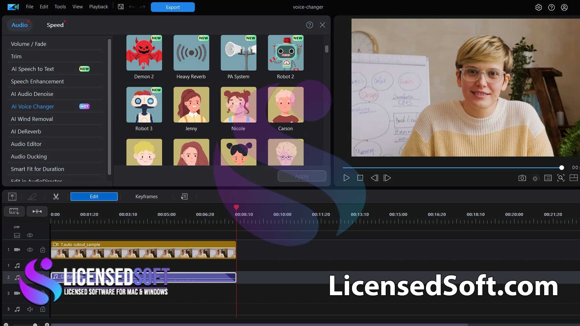Open the user account icon

pyautogui.click(x=564, y=7)
